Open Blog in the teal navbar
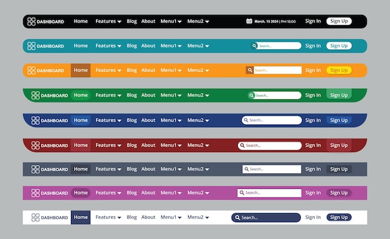Screen dimensions: 390x239 [x=131, y=46]
